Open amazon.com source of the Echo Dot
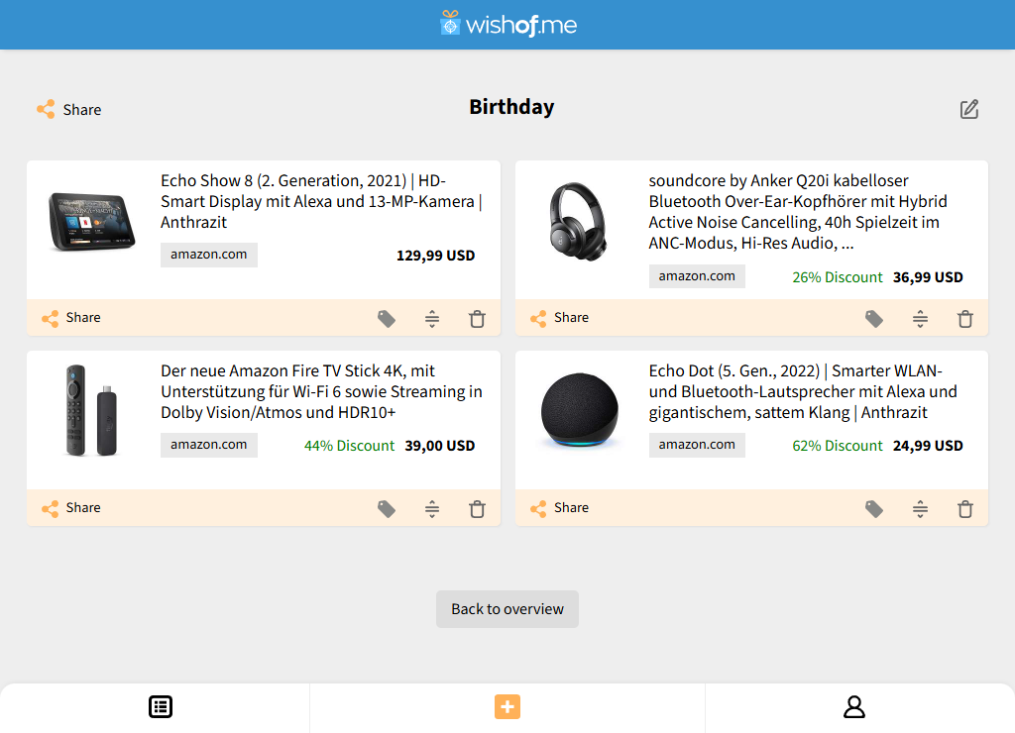 [697, 445]
